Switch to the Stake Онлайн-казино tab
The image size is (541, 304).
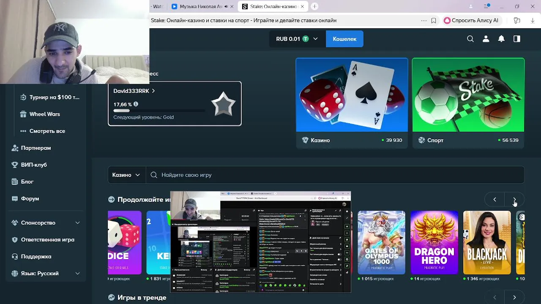coord(273,6)
